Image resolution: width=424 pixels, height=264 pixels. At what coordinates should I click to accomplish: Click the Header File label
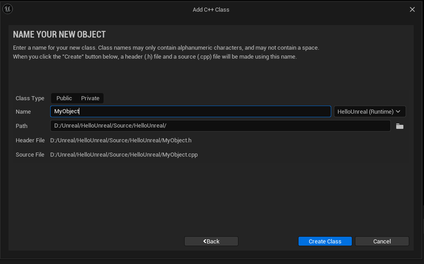coord(30,141)
